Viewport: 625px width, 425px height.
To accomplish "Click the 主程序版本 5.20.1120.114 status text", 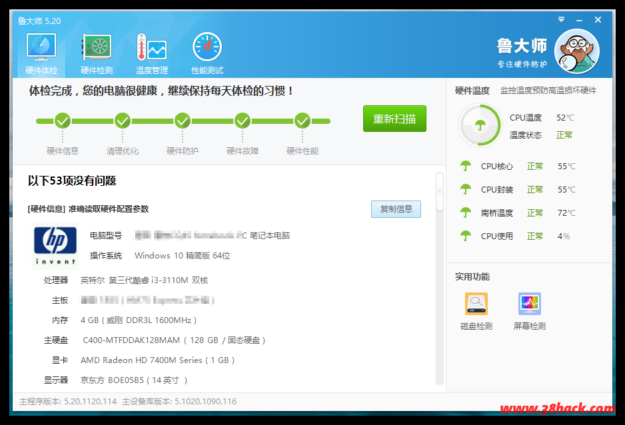I will 68,402.
